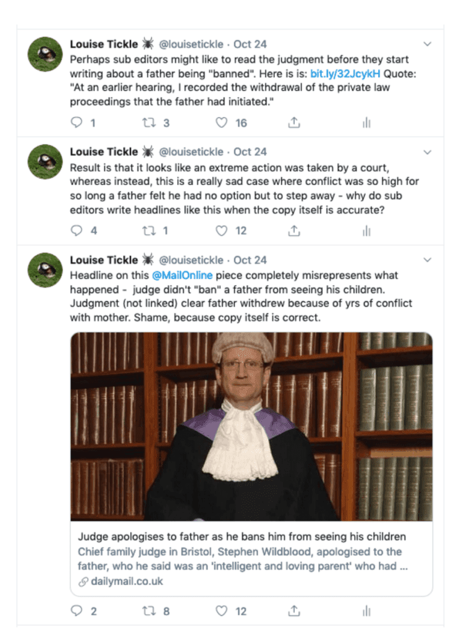
Task: Like the second tweet with 12 likes
Action: [221, 231]
